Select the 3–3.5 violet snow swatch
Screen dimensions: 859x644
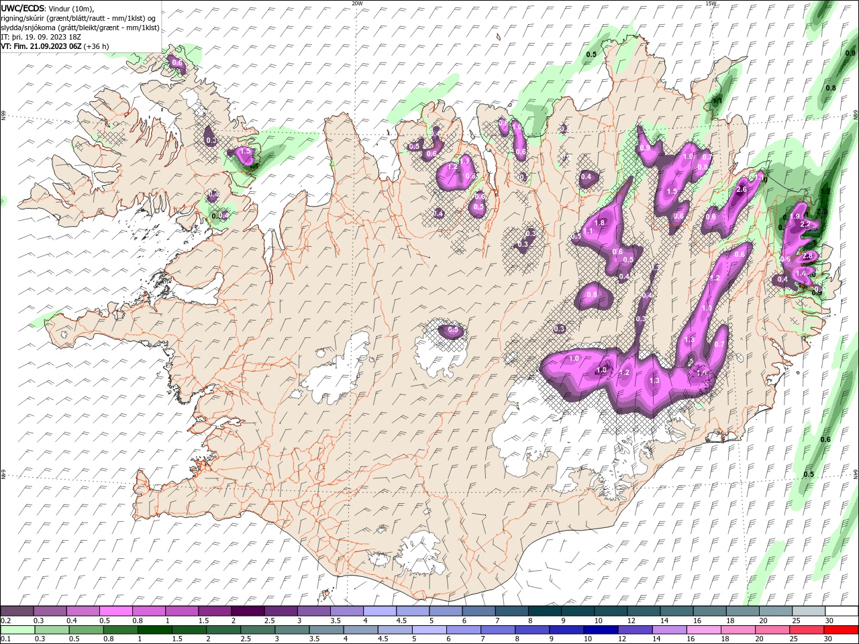314,611
